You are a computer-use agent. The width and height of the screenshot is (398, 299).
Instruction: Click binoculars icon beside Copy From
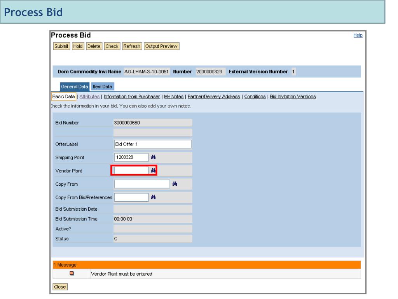[x=176, y=184]
